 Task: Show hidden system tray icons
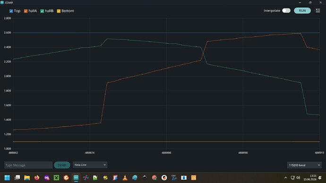286,178
